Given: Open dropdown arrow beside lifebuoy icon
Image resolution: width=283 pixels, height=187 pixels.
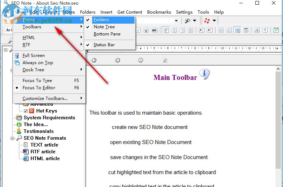Looking at the screenshot, I should (x=214, y=20).
